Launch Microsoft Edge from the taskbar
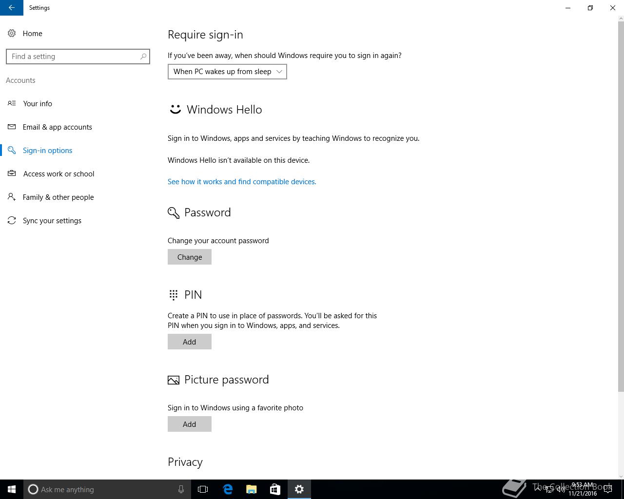Image resolution: width=624 pixels, height=499 pixels. click(228, 489)
